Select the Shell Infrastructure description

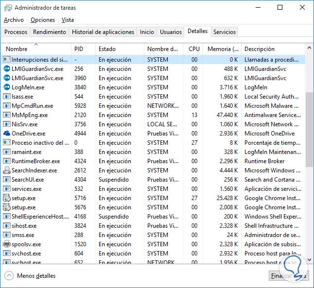coord(271,225)
